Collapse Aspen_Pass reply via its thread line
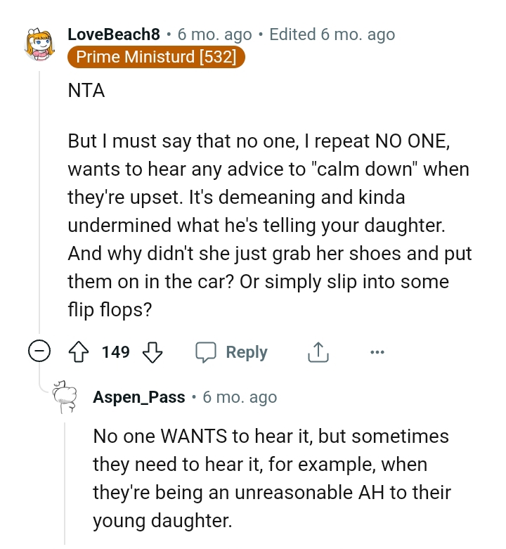Image resolution: width=506 pixels, height=549 pixels. tap(65, 484)
